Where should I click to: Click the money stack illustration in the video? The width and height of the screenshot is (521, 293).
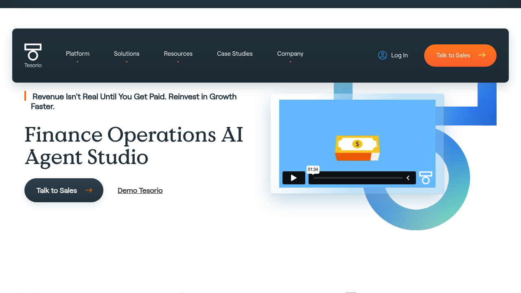click(357, 148)
